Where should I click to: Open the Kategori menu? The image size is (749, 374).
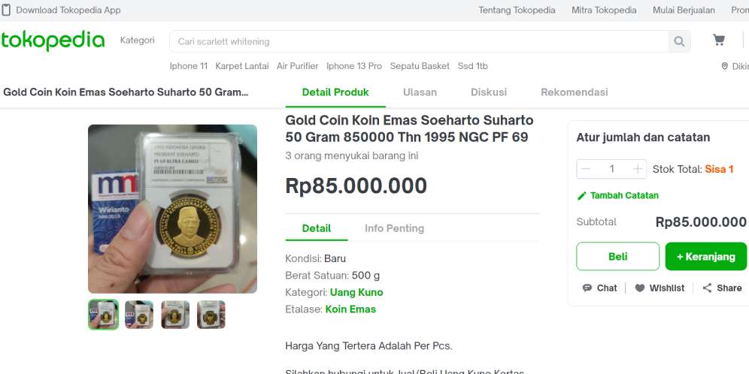[x=137, y=41]
